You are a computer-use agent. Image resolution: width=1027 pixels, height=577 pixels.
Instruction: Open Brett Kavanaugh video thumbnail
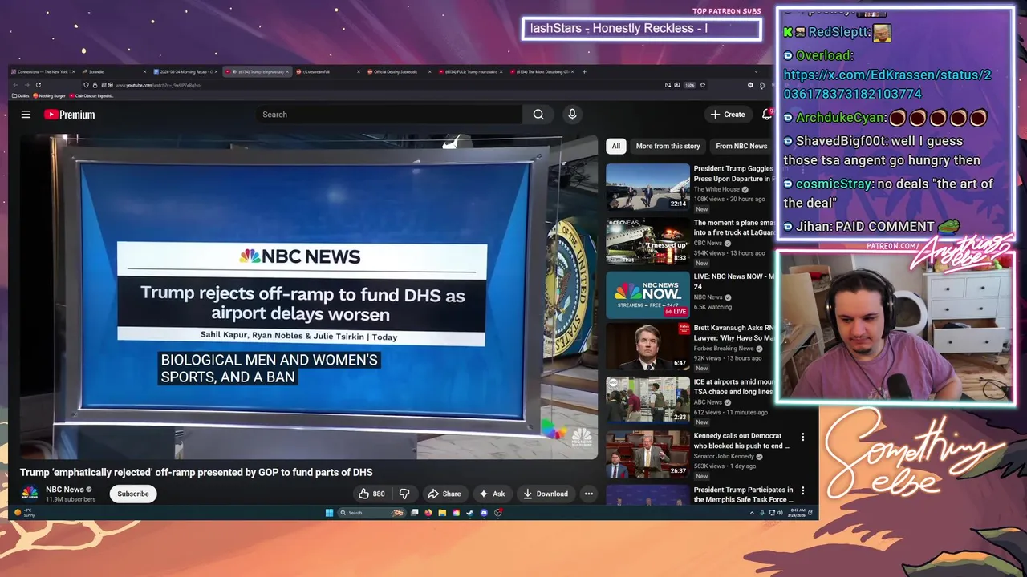[x=647, y=347]
